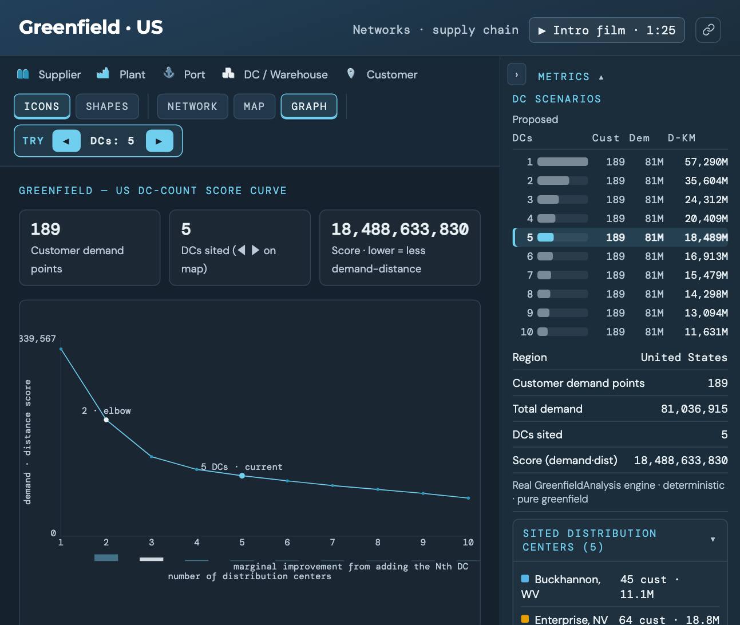Screen dimensions: 740x625
Task: Click the Port anchor icon
Action: pyautogui.click(x=168, y=73)
